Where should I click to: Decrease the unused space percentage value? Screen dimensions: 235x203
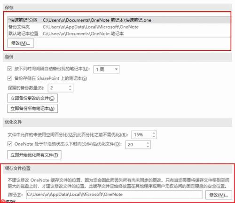[154, 137]
